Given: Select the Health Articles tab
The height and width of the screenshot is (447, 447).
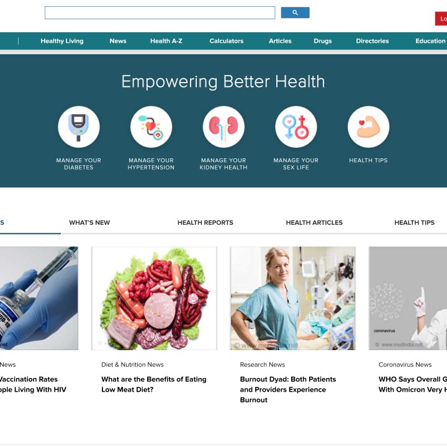Looking at the screenshot, I should point(314,223).
